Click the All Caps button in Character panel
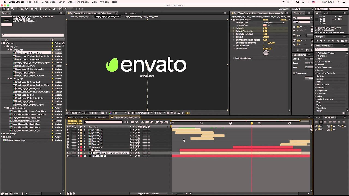 [307, 50]
